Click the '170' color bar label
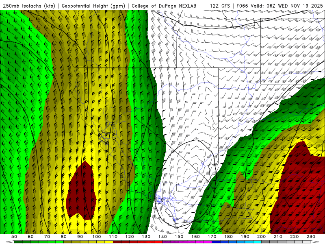The width and height of the screenshot is (325, 244). 212,237
